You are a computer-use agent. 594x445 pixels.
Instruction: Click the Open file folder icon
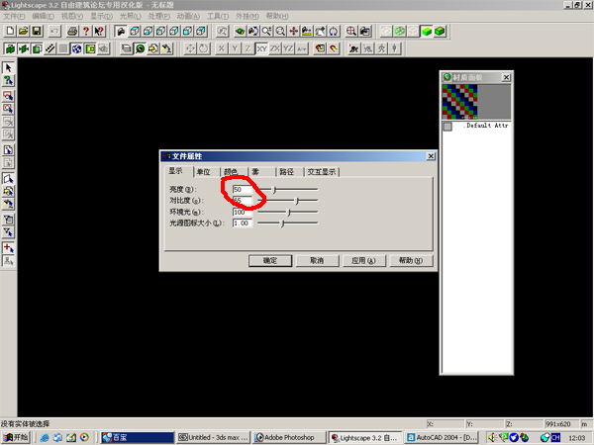pos(24,31)
